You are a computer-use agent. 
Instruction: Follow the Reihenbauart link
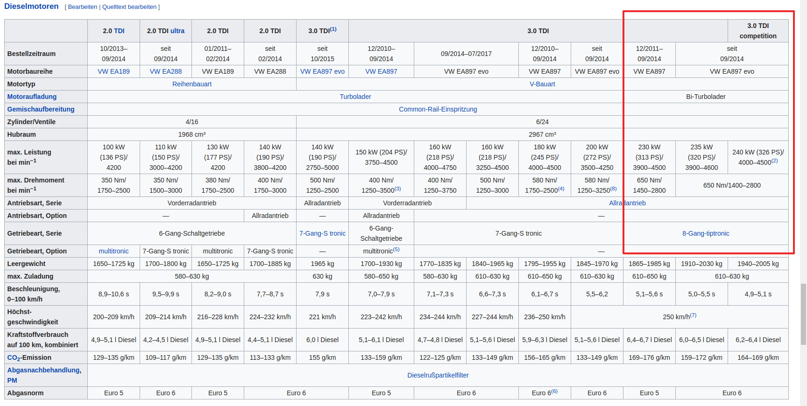pos(192,84)
